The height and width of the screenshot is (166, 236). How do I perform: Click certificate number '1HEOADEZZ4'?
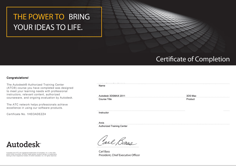tap(36, 114)
